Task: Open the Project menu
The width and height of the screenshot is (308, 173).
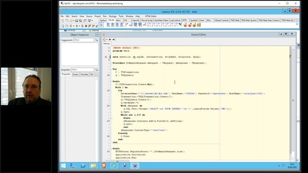Action: coord(97,16)
